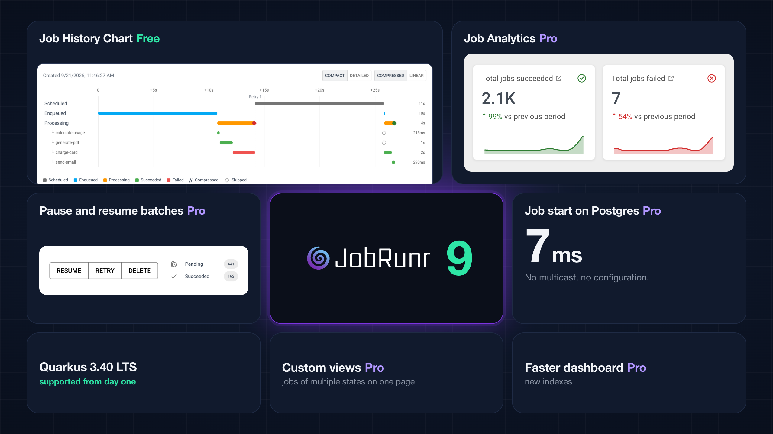Click the Skipped legend diamond icon
Image resolution: width=773 pixels, height=434 pixels.
pyautogui.click(x=227, y=180)
